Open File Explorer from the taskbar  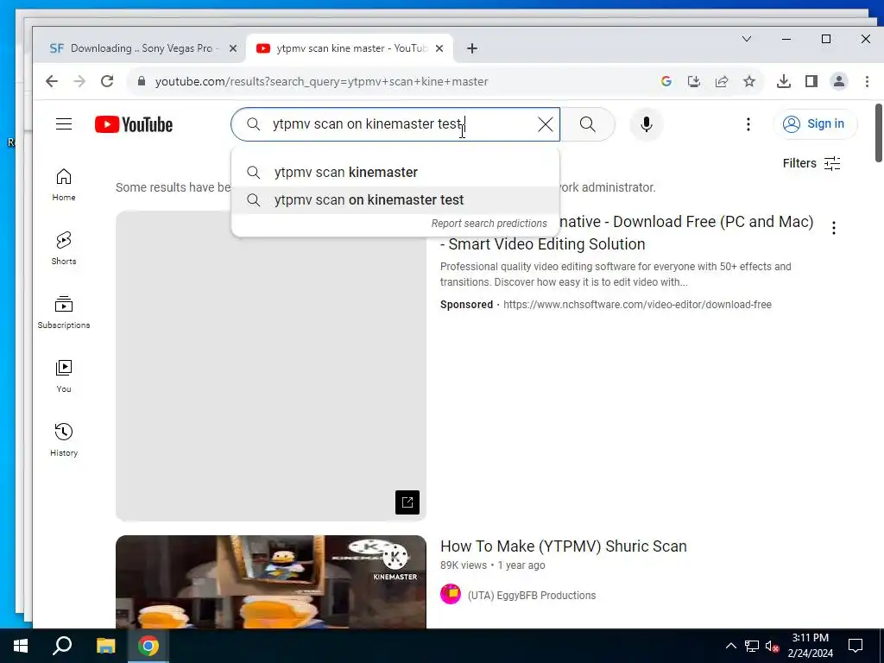click(x=105, y=646)
